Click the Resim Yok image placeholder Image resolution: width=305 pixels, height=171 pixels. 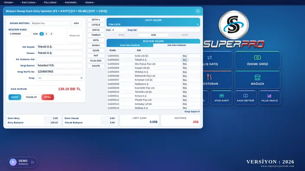tap(75, 36)
